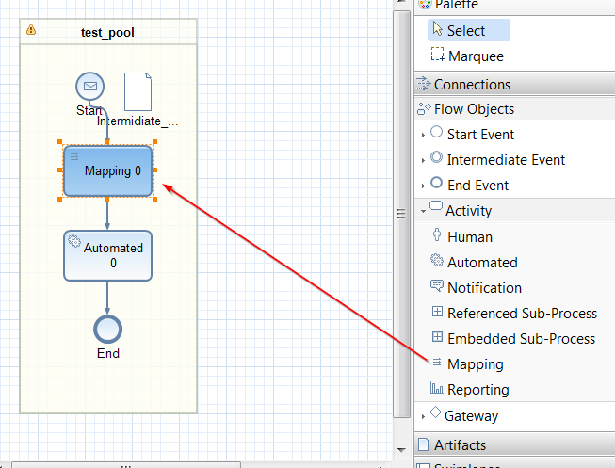Click the Connections arrows icon

tap(424, 84)
